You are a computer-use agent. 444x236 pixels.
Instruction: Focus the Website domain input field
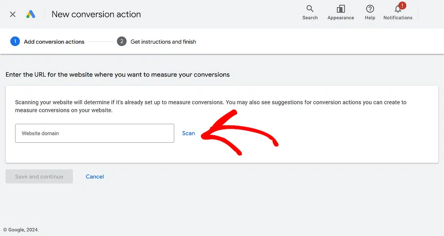tap(95, 133)
